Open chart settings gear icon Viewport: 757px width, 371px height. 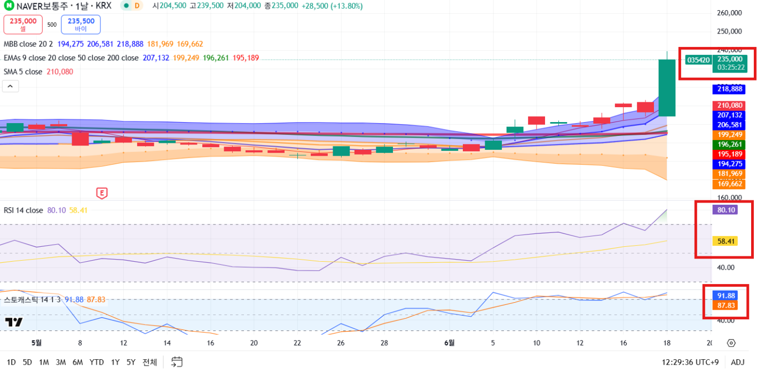coord(731,343)
